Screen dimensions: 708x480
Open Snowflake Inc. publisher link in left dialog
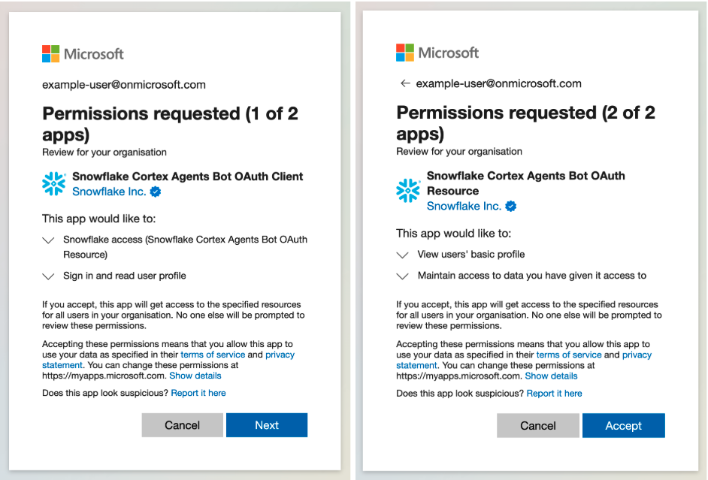click(x=109, y=192)
